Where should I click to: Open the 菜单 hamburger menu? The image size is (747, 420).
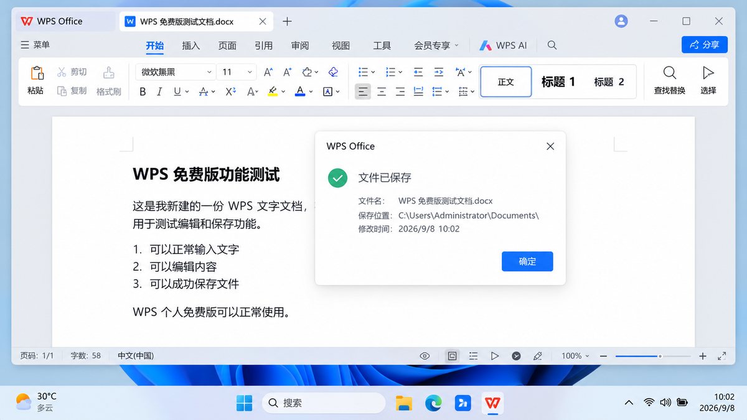35,45
